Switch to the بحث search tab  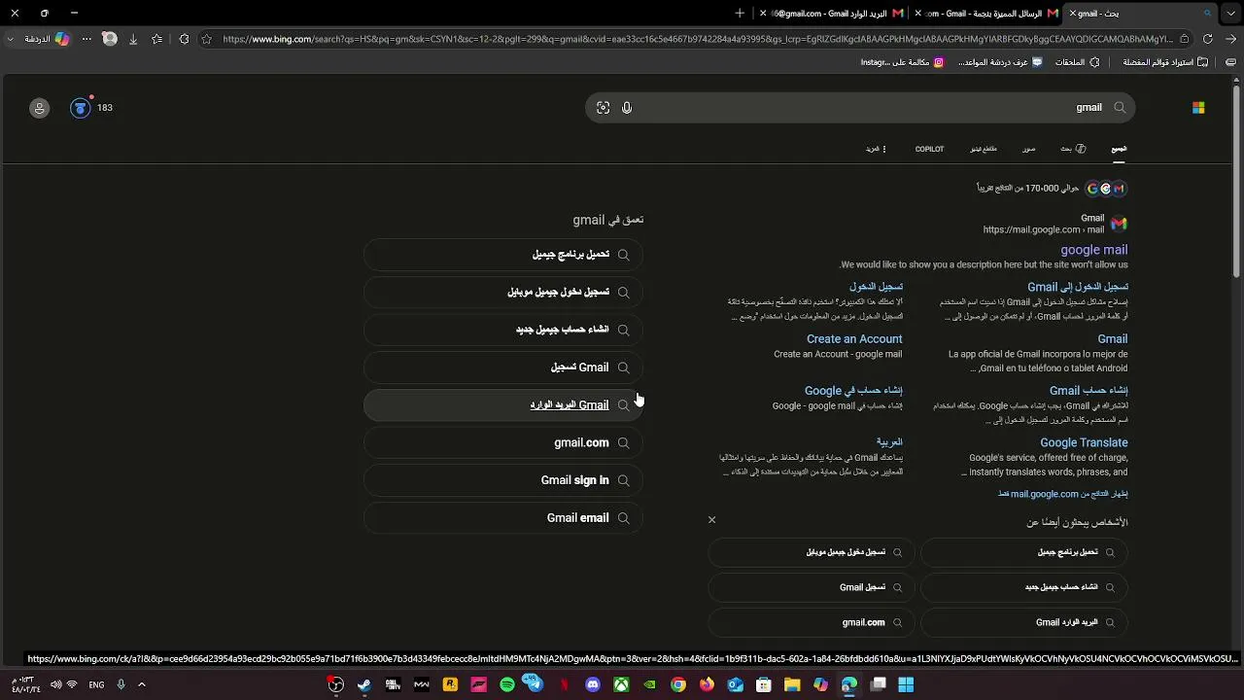[1073, 149]
